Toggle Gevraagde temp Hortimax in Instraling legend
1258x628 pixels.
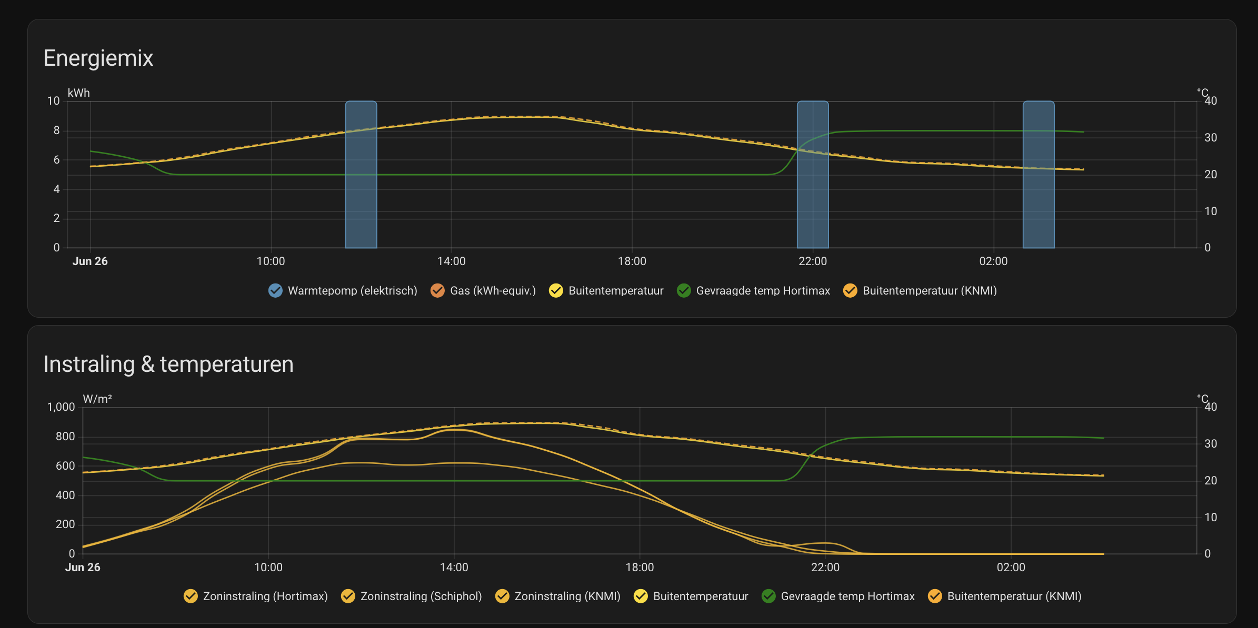tap(768, 596)
